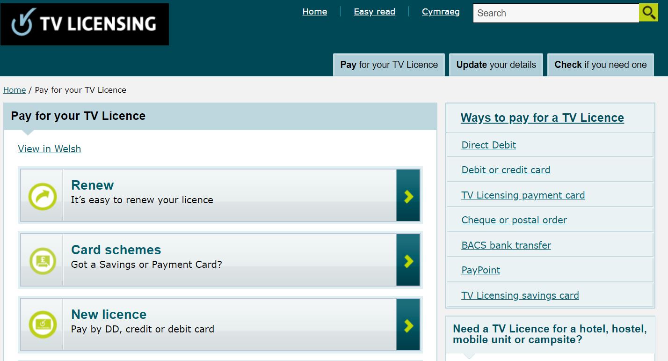
Task: Click inside the Search input box
Action: [x=552, y=13]
